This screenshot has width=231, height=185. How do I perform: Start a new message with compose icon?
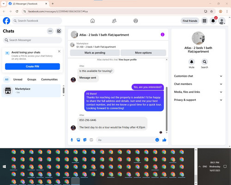(59, 31)
